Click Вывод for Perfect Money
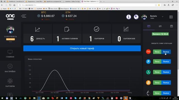 click(x=166, y=52)
